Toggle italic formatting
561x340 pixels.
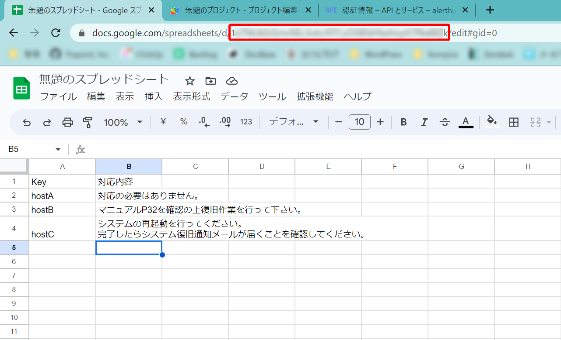point(424,122)
